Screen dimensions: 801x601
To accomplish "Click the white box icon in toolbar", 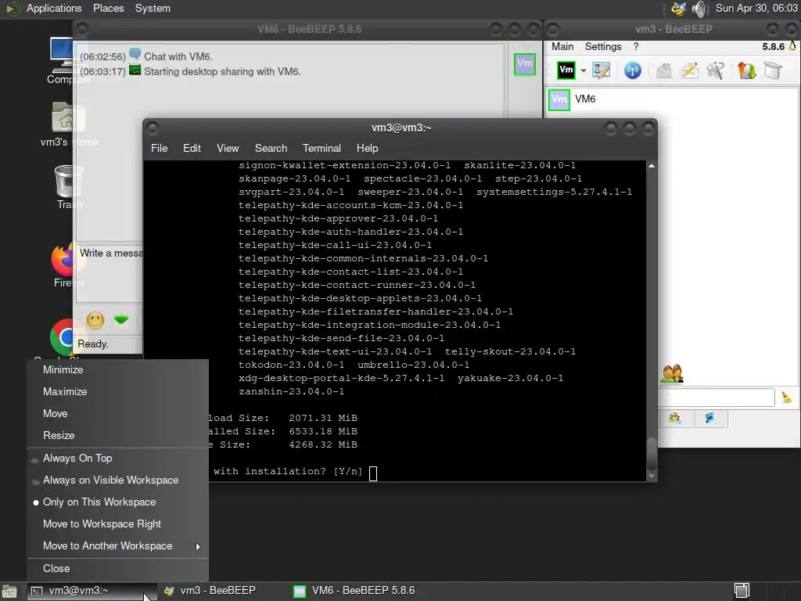I will [773, 70].
